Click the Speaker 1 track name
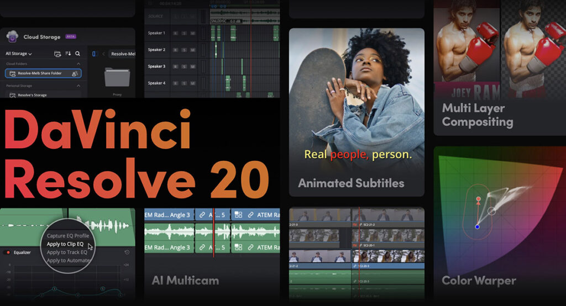The image size is (566, 306). click(156, 33)
